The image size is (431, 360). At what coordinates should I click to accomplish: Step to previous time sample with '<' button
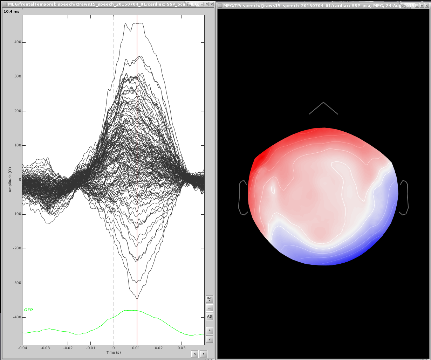195,354
